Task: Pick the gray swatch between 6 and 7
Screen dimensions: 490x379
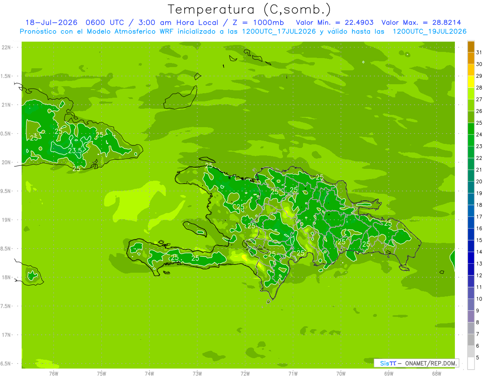Action: coord(471,340)
